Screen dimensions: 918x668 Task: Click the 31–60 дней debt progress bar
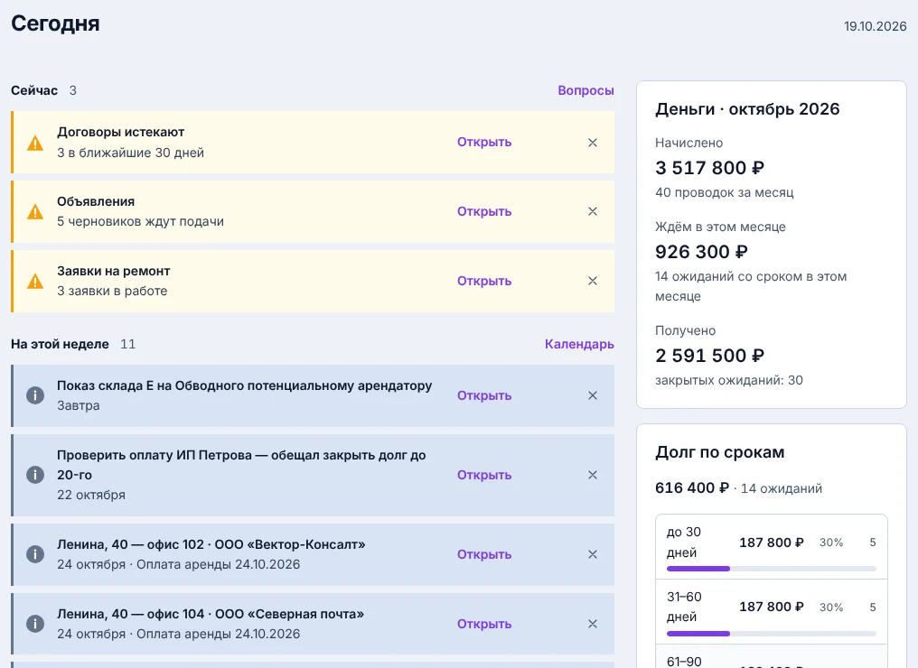(x=771, y=634)
